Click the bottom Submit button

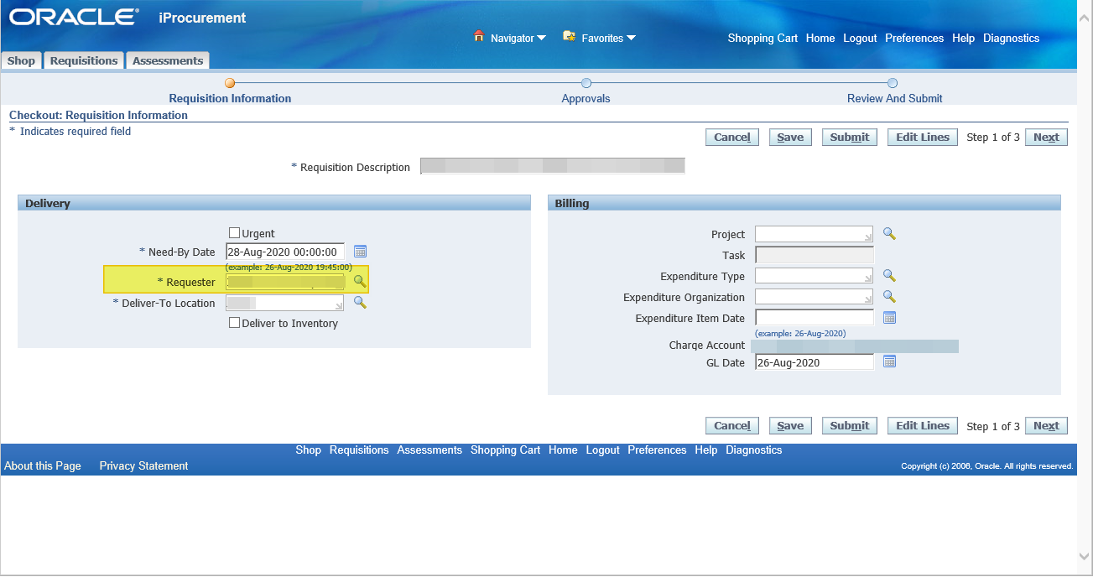pos(850,426)
